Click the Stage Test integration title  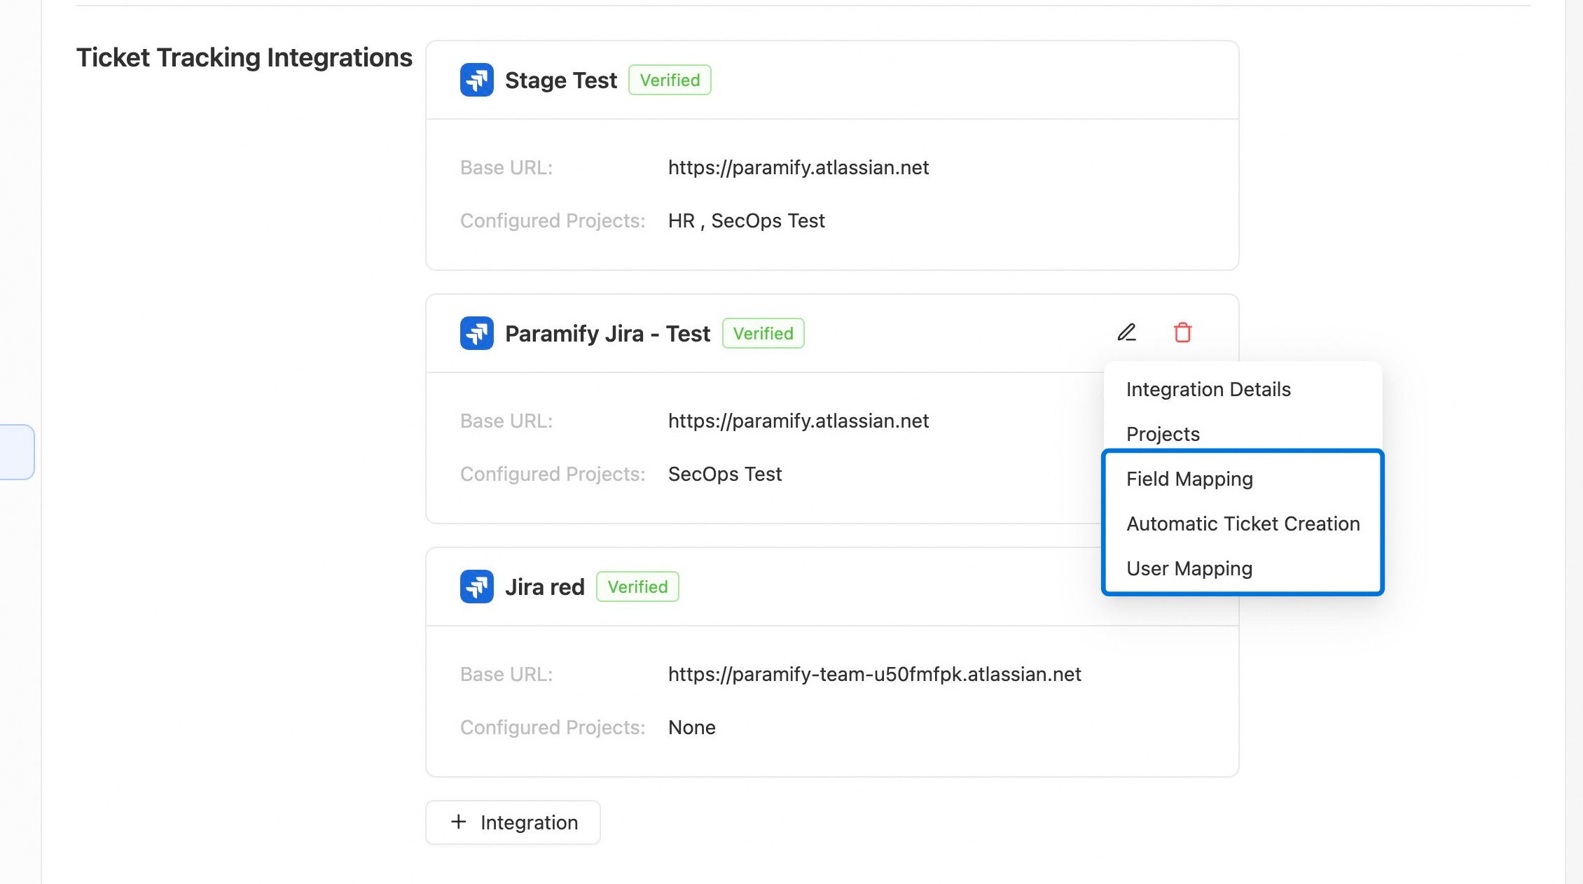pos(561,80)
